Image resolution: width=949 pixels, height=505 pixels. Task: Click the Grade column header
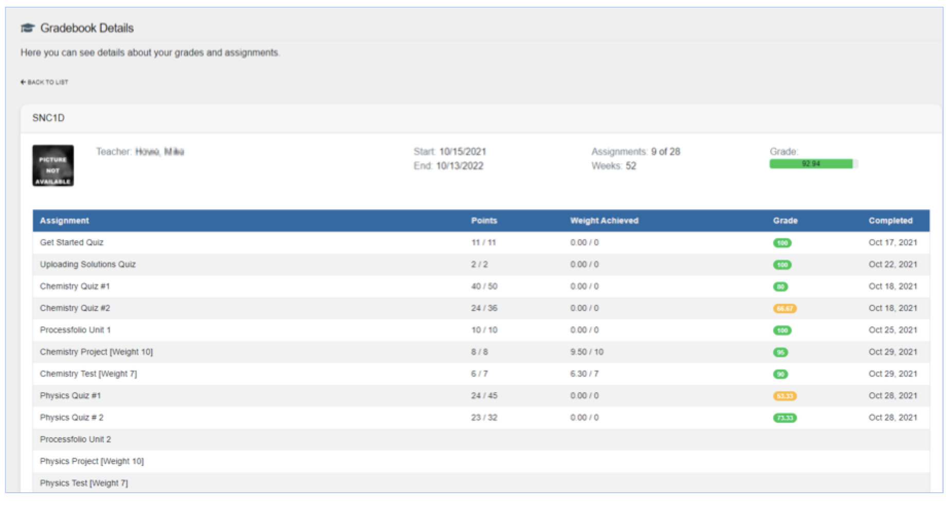point(785,221)
